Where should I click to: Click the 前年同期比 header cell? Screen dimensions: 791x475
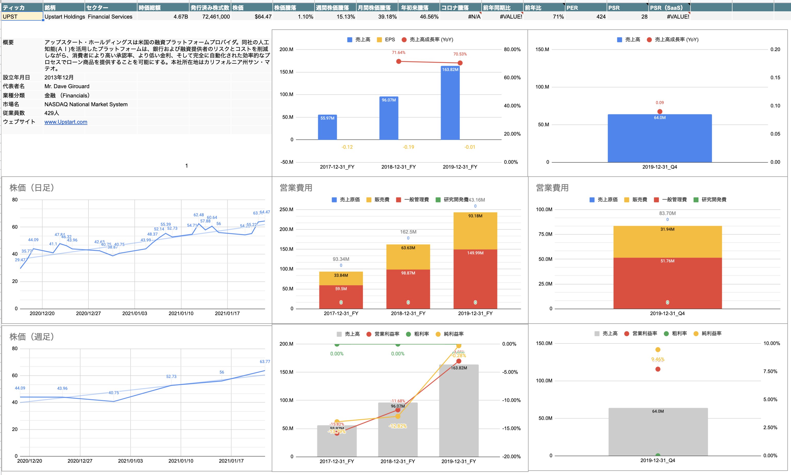(502, 8)
